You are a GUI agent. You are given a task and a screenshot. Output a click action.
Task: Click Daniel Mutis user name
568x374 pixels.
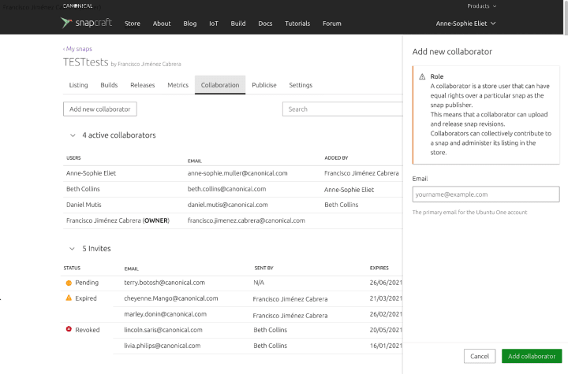(84, 205)
